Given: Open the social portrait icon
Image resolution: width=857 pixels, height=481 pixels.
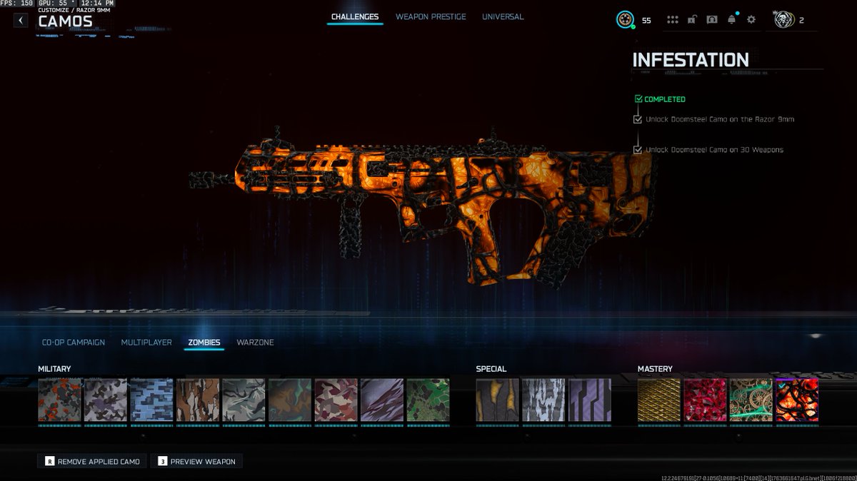Looking at the screenshot, I should 711,20.
